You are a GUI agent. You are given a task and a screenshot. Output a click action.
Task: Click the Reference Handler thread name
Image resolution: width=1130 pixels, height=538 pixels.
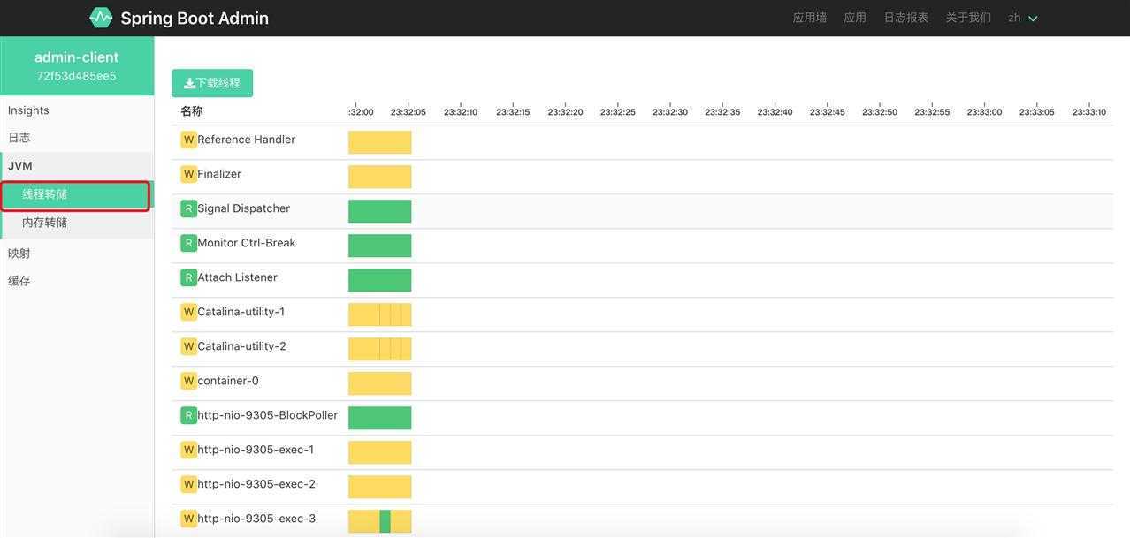tap(247, 140)
